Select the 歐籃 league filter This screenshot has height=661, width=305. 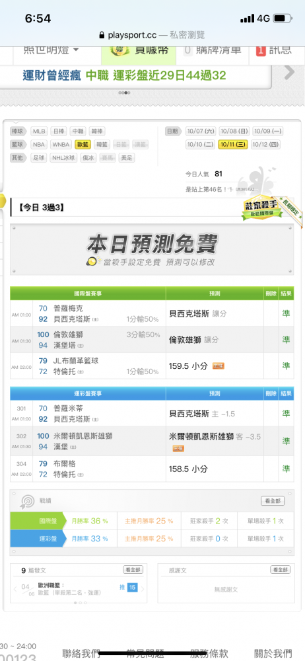pos(83,145)
